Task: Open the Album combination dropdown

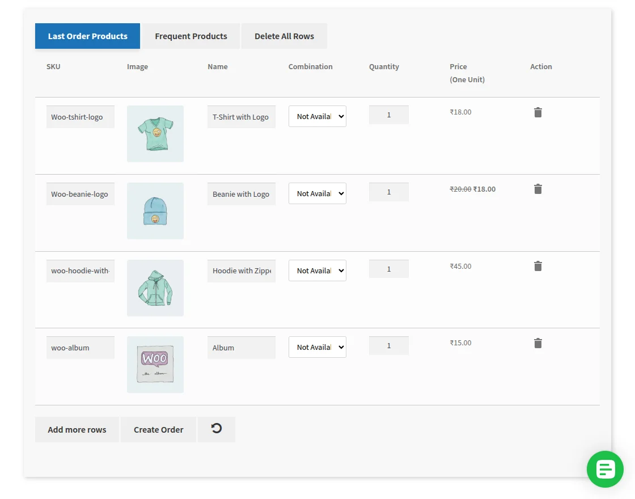Action: click(317, 347)
